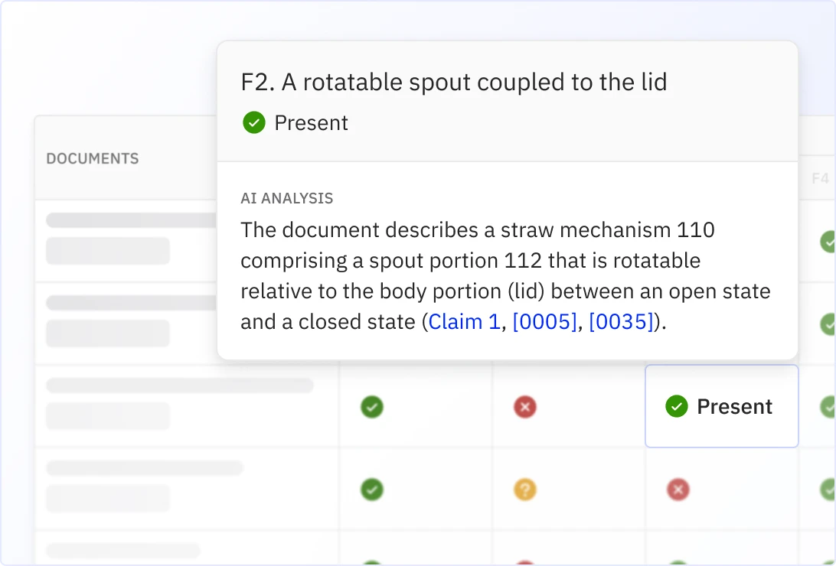Viewport: 836px width, 566px height.
Task: Open the [0005] paragraph reference link
Action: [x=544, y=322]
